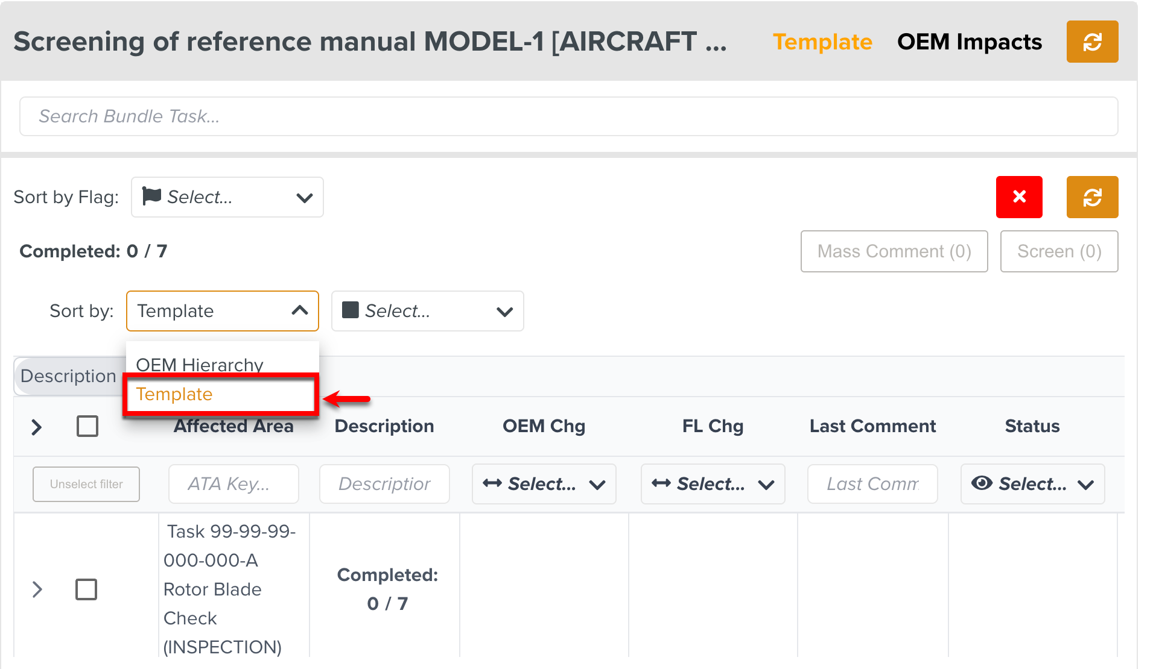Viewport: 1156px width, 669px height.
Task: Click the Mass Comment (0) button
Action: click(894, 251)
